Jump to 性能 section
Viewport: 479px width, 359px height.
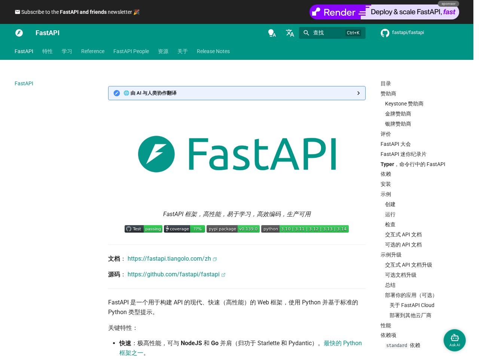(x=386, y=325)
